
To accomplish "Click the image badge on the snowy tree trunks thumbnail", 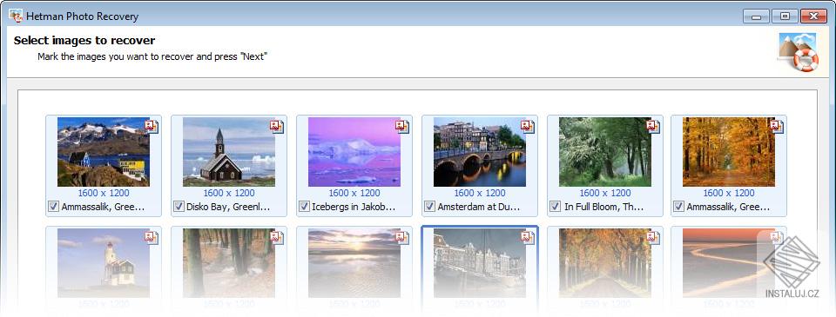I will (277, 237).
